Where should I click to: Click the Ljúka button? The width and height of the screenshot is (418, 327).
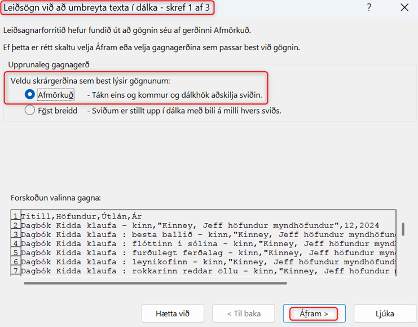click(385, 313)
